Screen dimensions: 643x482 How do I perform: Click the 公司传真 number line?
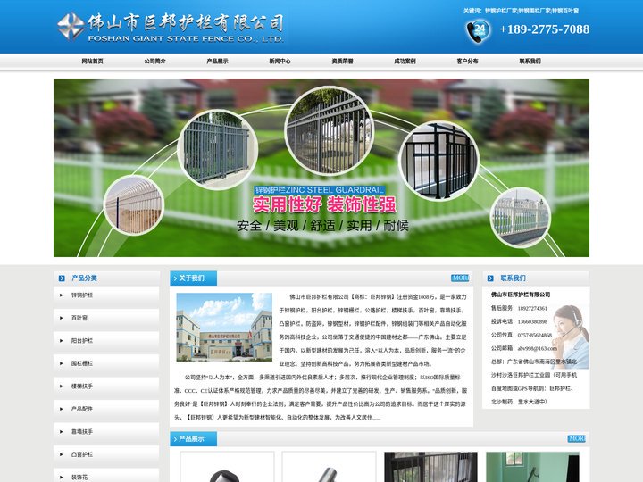point(522,336)
